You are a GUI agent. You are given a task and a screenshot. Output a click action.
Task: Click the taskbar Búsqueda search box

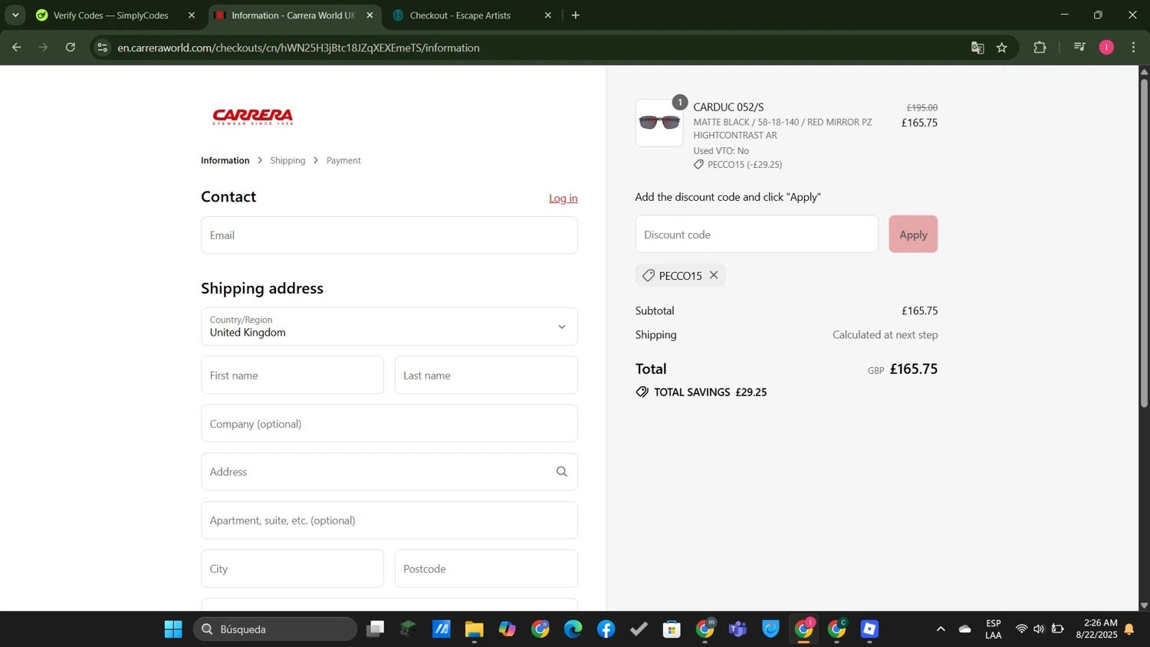(275, 629)
